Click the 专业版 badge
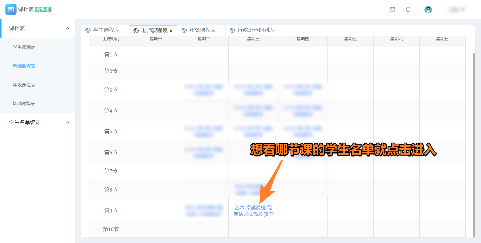 (43, 9)
